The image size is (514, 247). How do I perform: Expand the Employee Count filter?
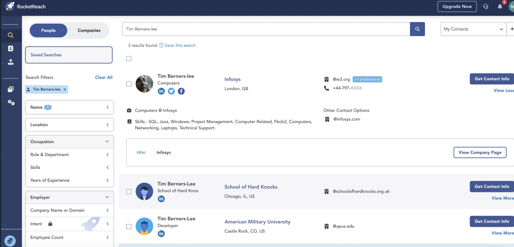70,237
